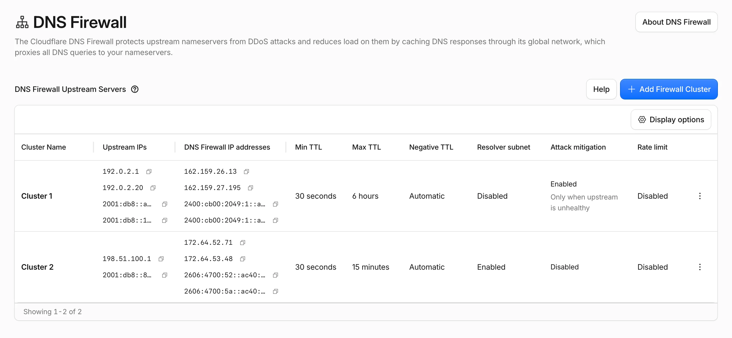Copy upstream IP 192.0.2.20
The image size is (732, 338).
click(x=153, y=188)
